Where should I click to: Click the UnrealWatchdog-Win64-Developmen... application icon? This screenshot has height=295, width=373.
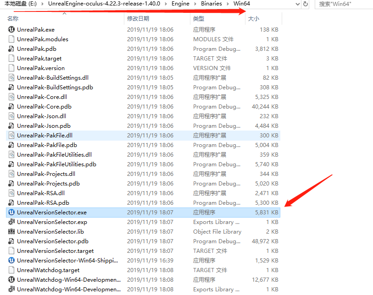coord(11,279)
